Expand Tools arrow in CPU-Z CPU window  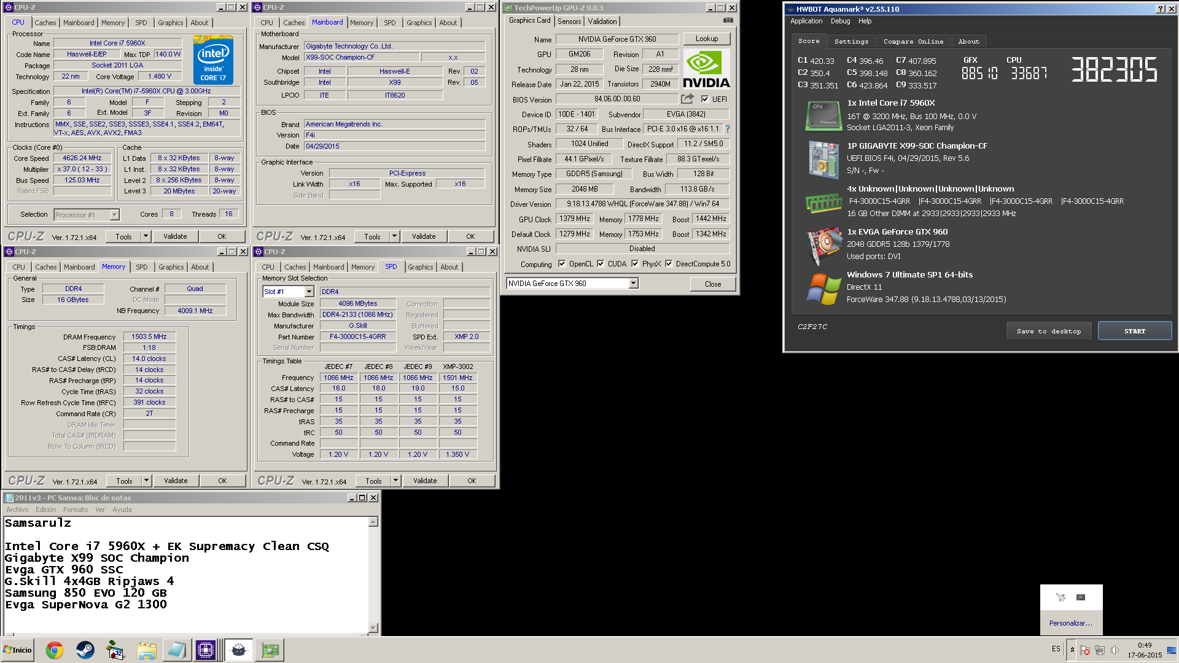146,236
